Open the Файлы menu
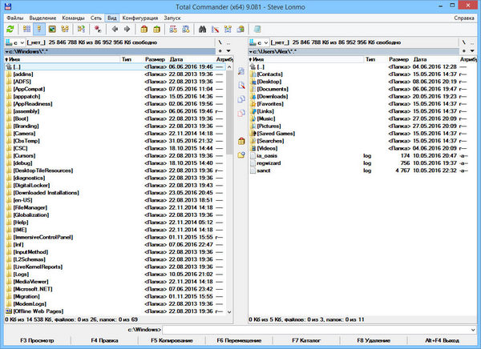 pos(14,17)
